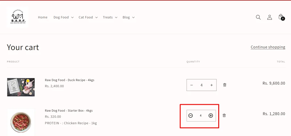
Task: Open the Blog dropdown menu
Action: coord(128,17)
